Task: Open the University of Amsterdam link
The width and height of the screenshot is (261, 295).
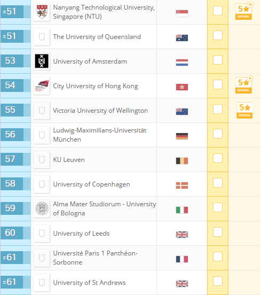Action: (90, 61)
